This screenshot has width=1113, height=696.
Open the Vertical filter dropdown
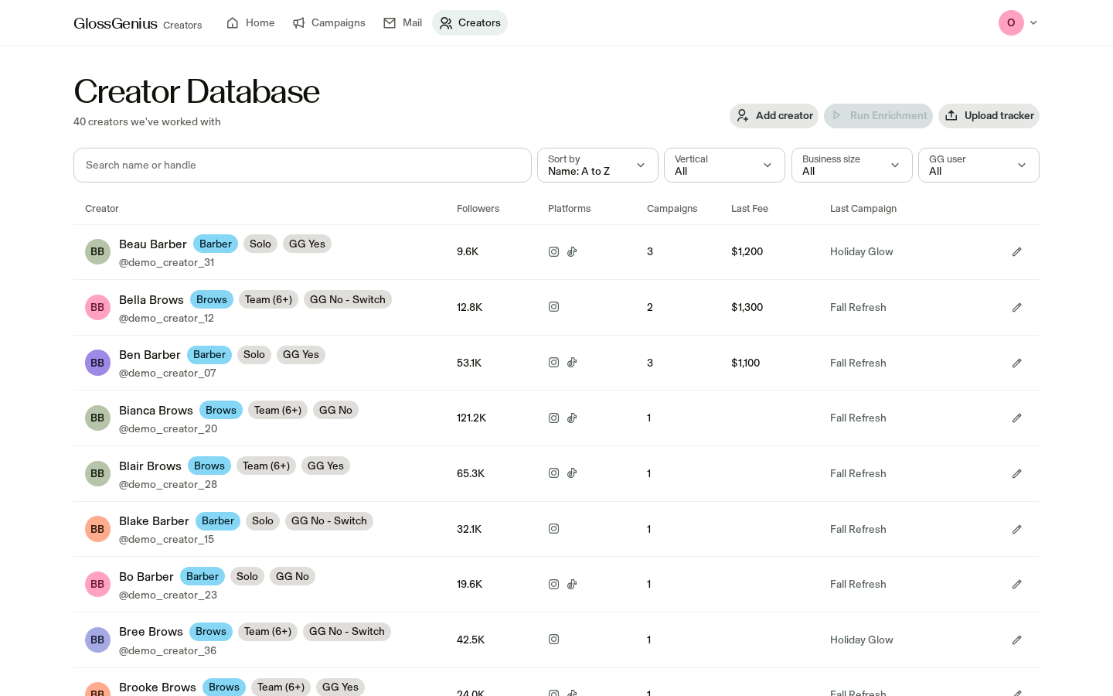tap(724, 165)
